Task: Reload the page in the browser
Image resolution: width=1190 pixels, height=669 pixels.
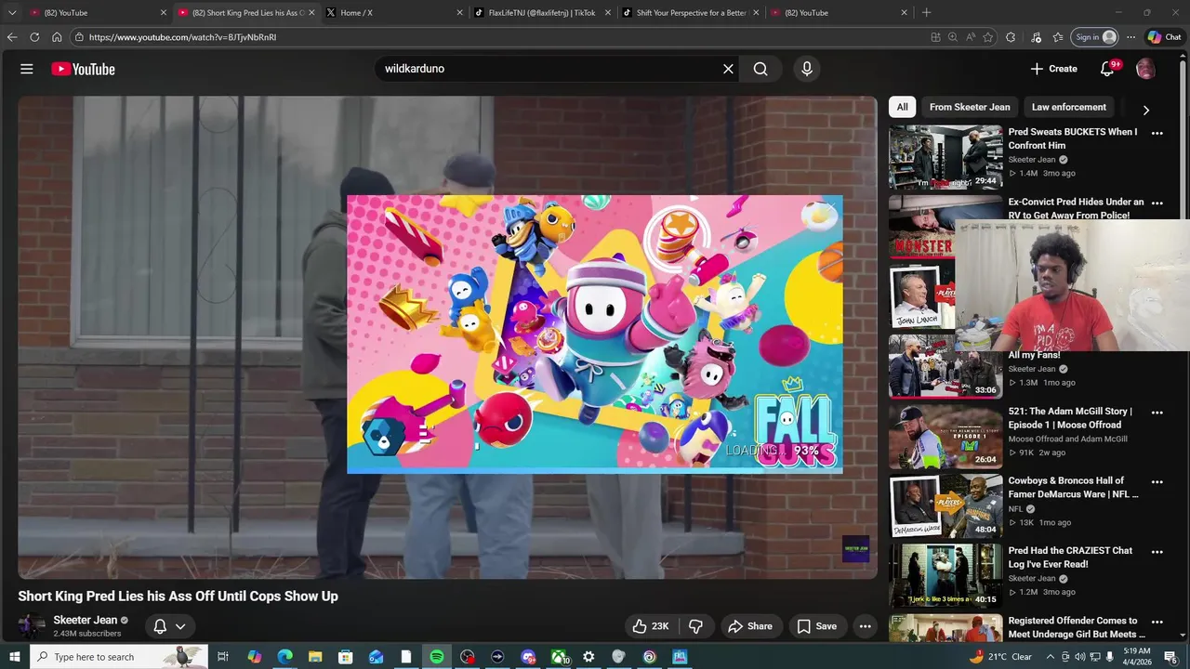Action: 34,37
